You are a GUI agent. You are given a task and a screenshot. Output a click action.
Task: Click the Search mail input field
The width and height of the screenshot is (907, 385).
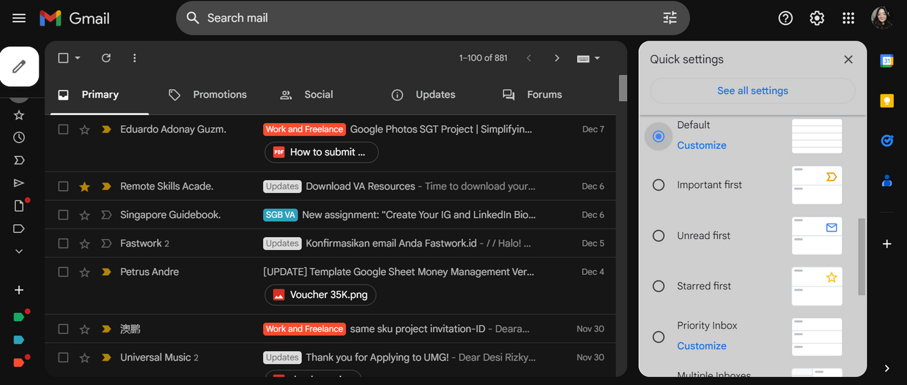pos(432,18)
